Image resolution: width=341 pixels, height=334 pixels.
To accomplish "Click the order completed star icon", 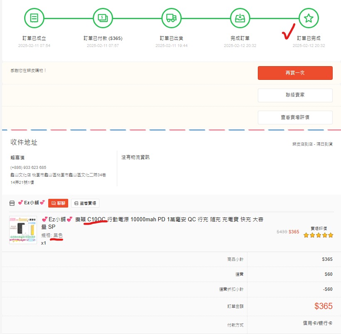I will 309,18.
